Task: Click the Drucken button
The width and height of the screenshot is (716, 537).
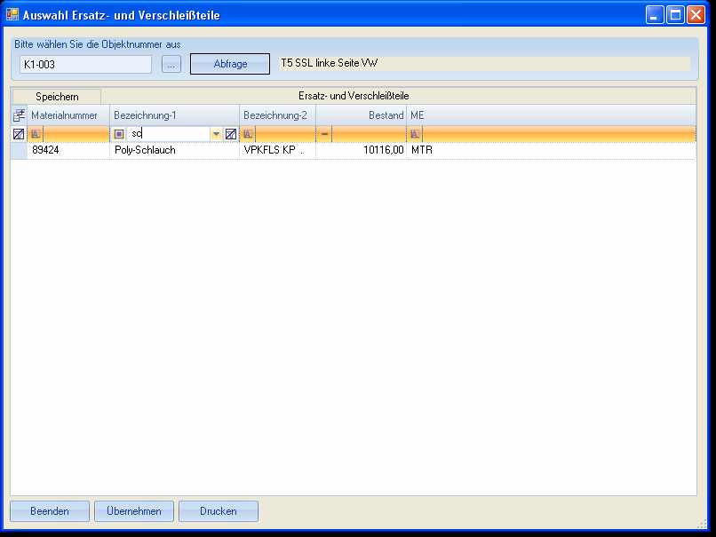Action: pos(219,511)
